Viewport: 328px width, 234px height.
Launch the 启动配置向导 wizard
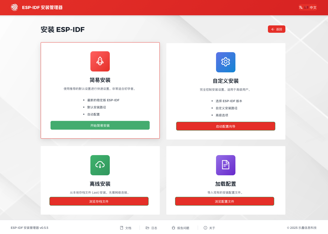[226, 126]
